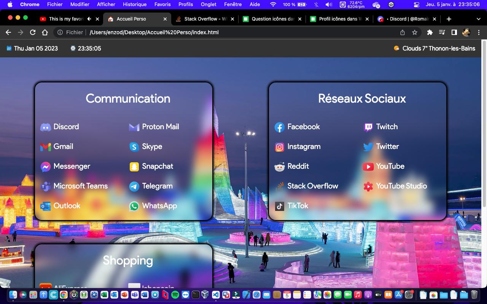Open the WhatsApp link
The width and height of the screenshot is (487, 304).
159,206
